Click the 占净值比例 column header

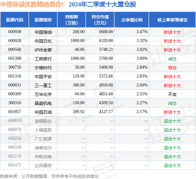click(x=132, y=20)
